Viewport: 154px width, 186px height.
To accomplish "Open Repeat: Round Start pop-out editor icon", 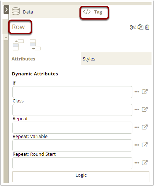I will point(145,163).
